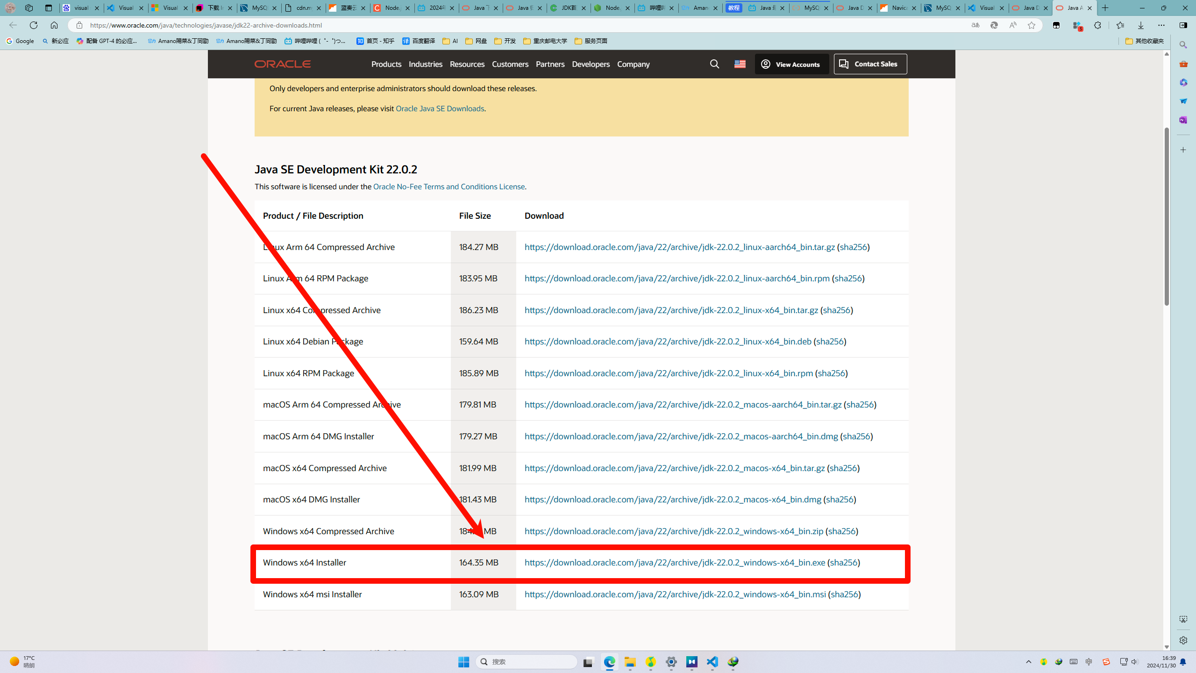Go to browser home page icon
The image size is (1196, 673).
tap(54, 25)
